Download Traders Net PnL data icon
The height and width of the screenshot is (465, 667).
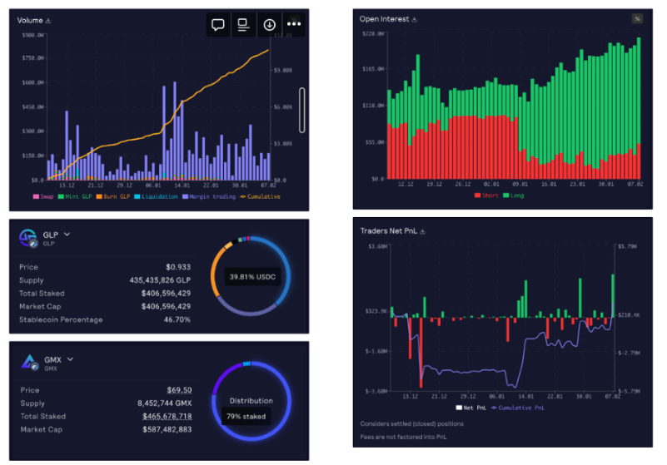[x=422, y=231]
